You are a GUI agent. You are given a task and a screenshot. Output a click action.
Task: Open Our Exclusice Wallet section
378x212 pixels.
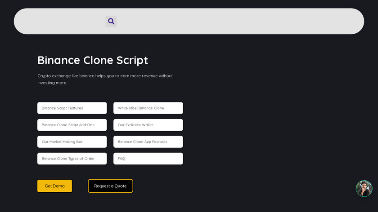[148, 125]
